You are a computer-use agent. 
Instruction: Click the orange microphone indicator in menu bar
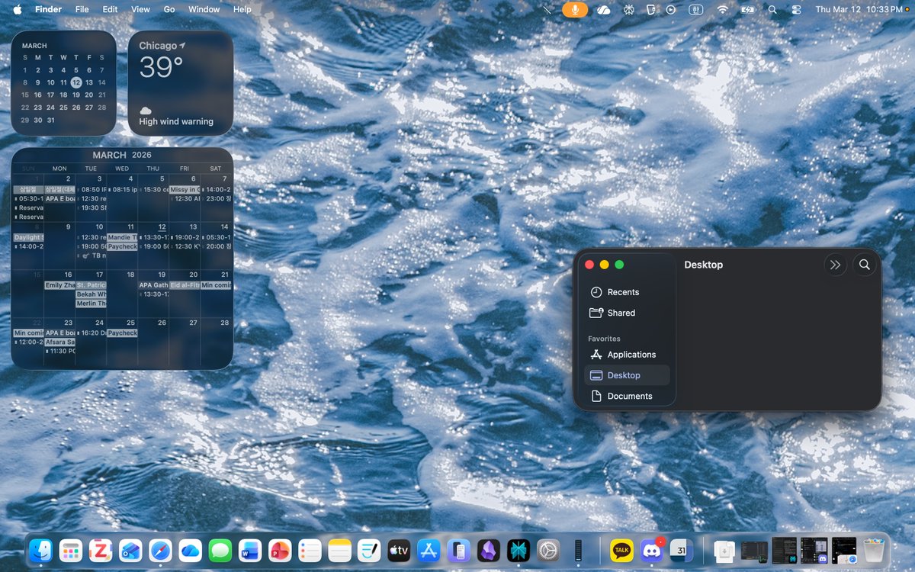575,9
